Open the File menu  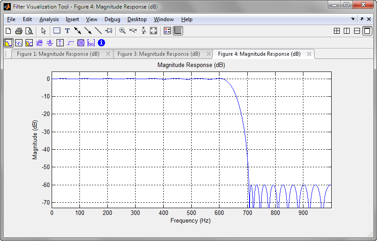pyautogui.click(x=11, y=19)
